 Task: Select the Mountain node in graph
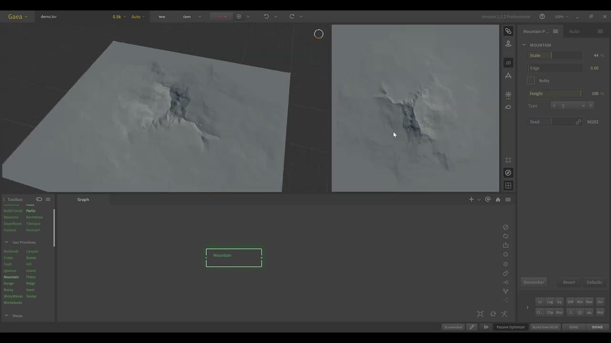coord(234,258)
